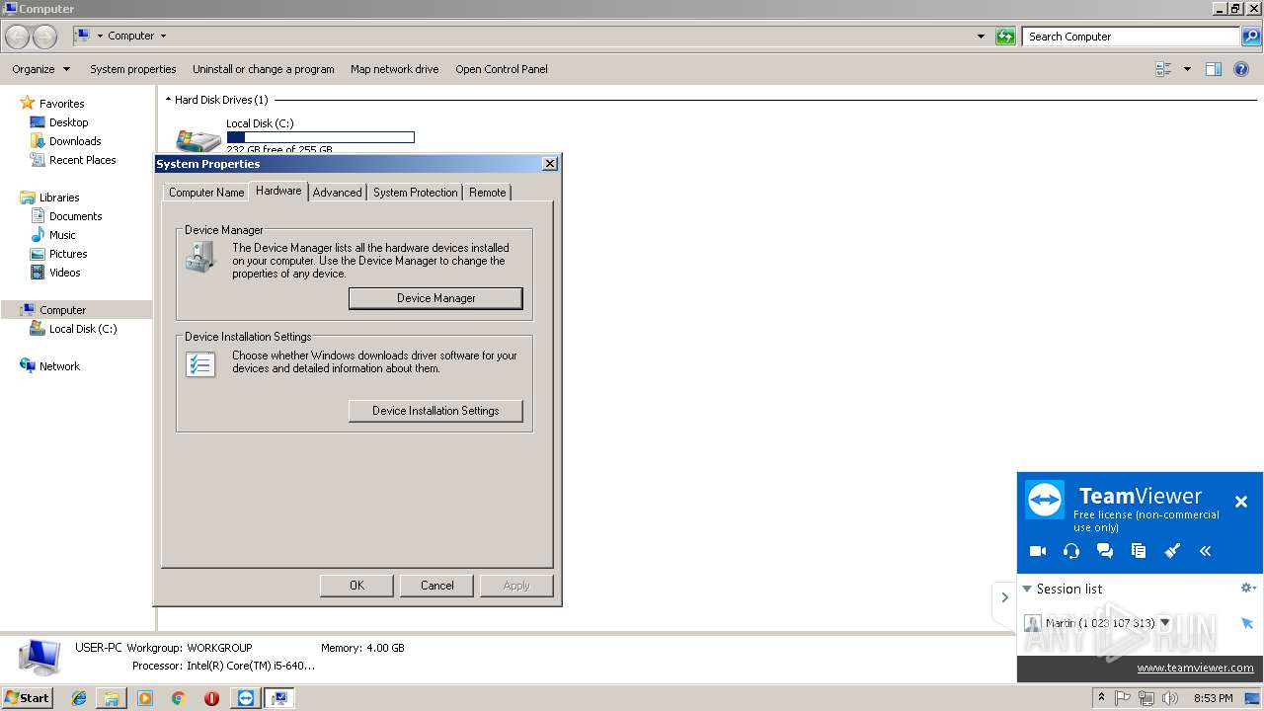The image size is (1264, 711).
Task: Open Windows Media Player from taskbar
Action: point(145,698)
